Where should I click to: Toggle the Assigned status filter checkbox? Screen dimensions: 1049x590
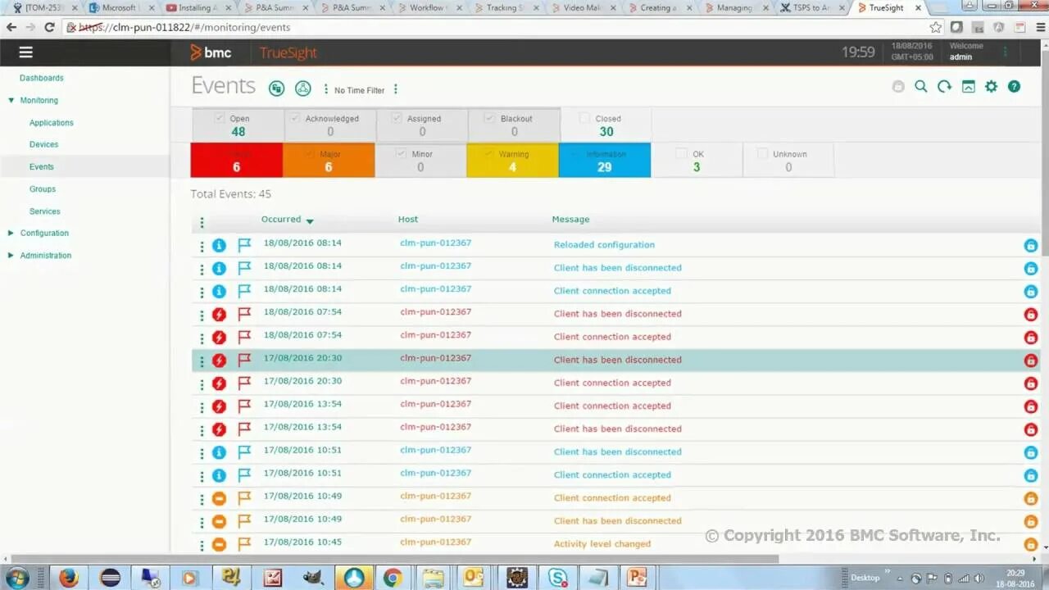397,118
